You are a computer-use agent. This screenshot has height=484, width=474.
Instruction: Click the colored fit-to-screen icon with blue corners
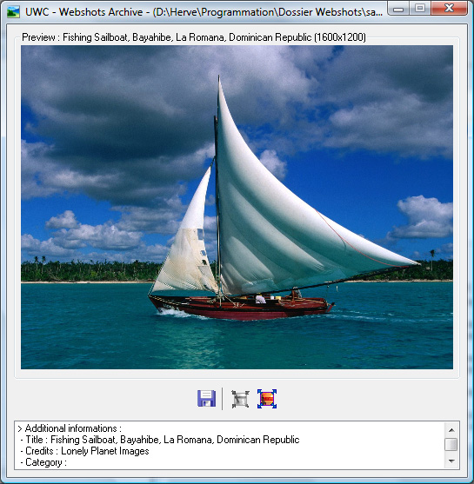[x=267, y=399]
